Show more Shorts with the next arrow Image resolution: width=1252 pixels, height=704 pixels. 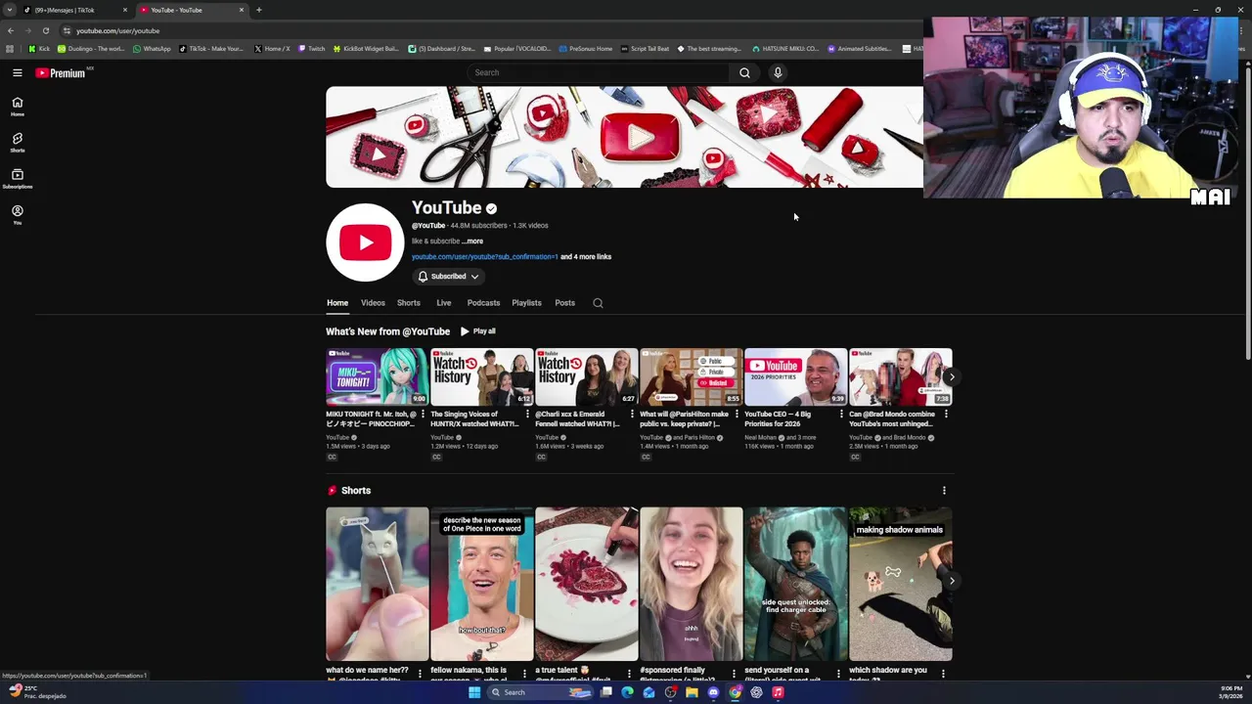[952, 581]
